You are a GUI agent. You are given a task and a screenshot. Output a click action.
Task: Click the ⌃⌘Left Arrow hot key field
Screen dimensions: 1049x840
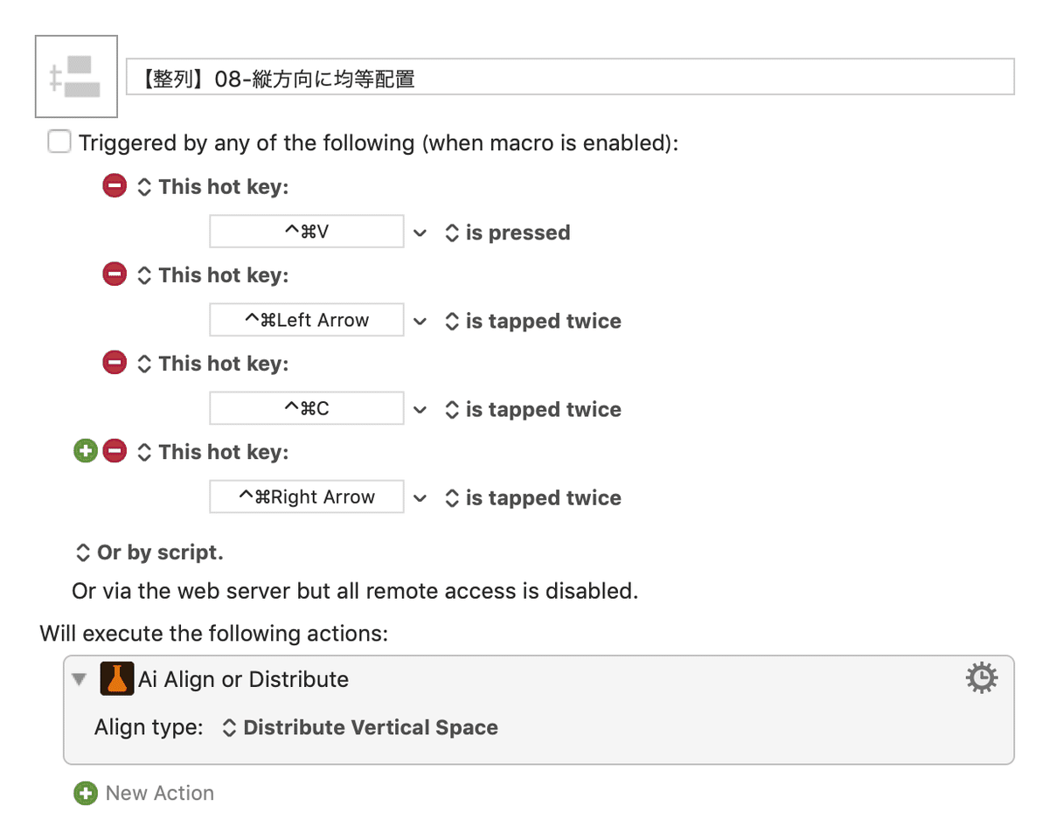(307, 320)
